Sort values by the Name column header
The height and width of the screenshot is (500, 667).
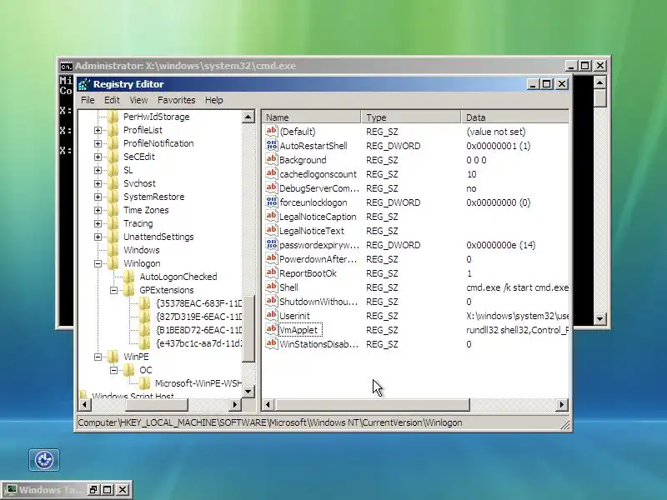(311, 117)
